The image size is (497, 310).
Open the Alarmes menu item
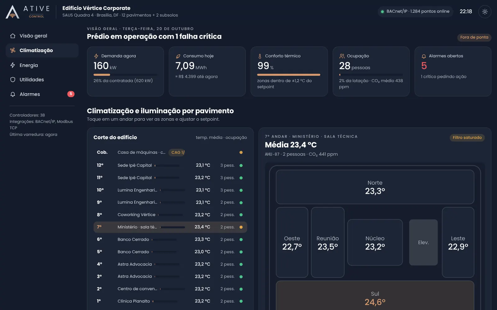pyautogui.click(x=42, y=94)
